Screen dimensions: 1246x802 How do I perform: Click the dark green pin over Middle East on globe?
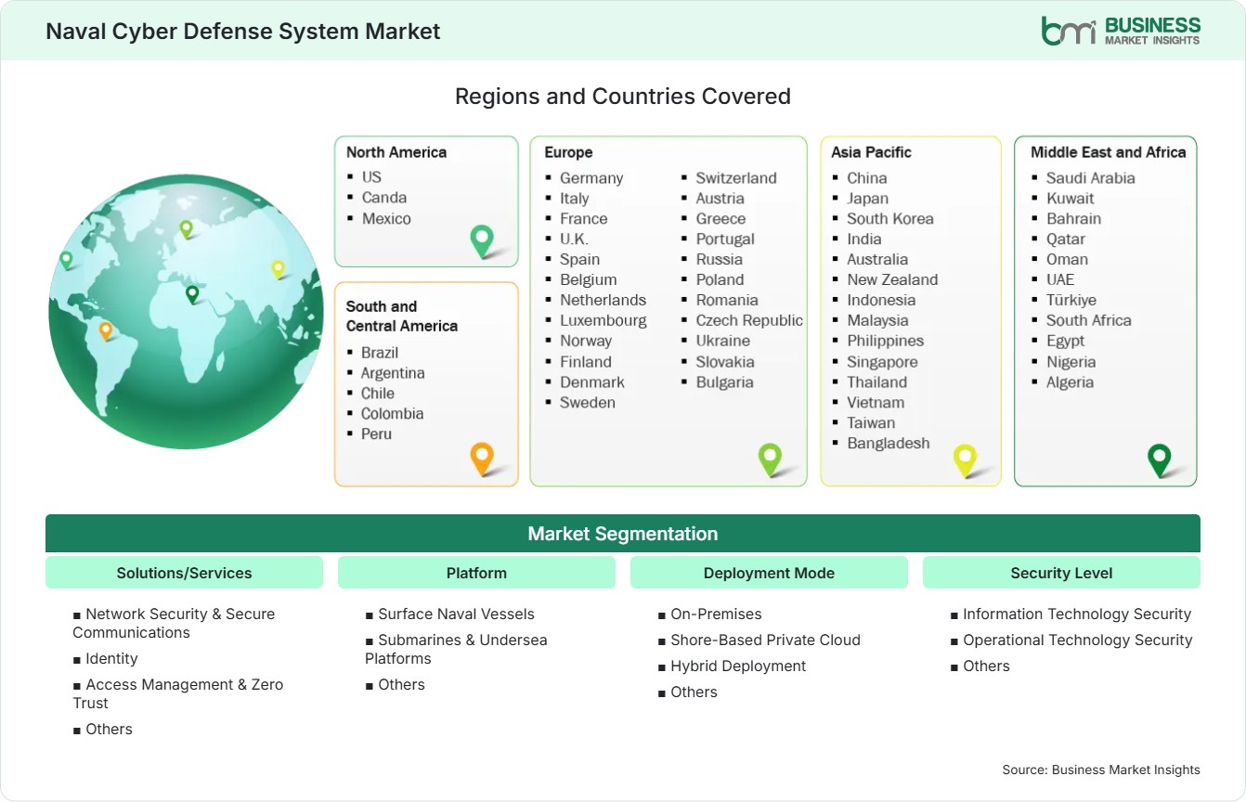coord(192,294)
